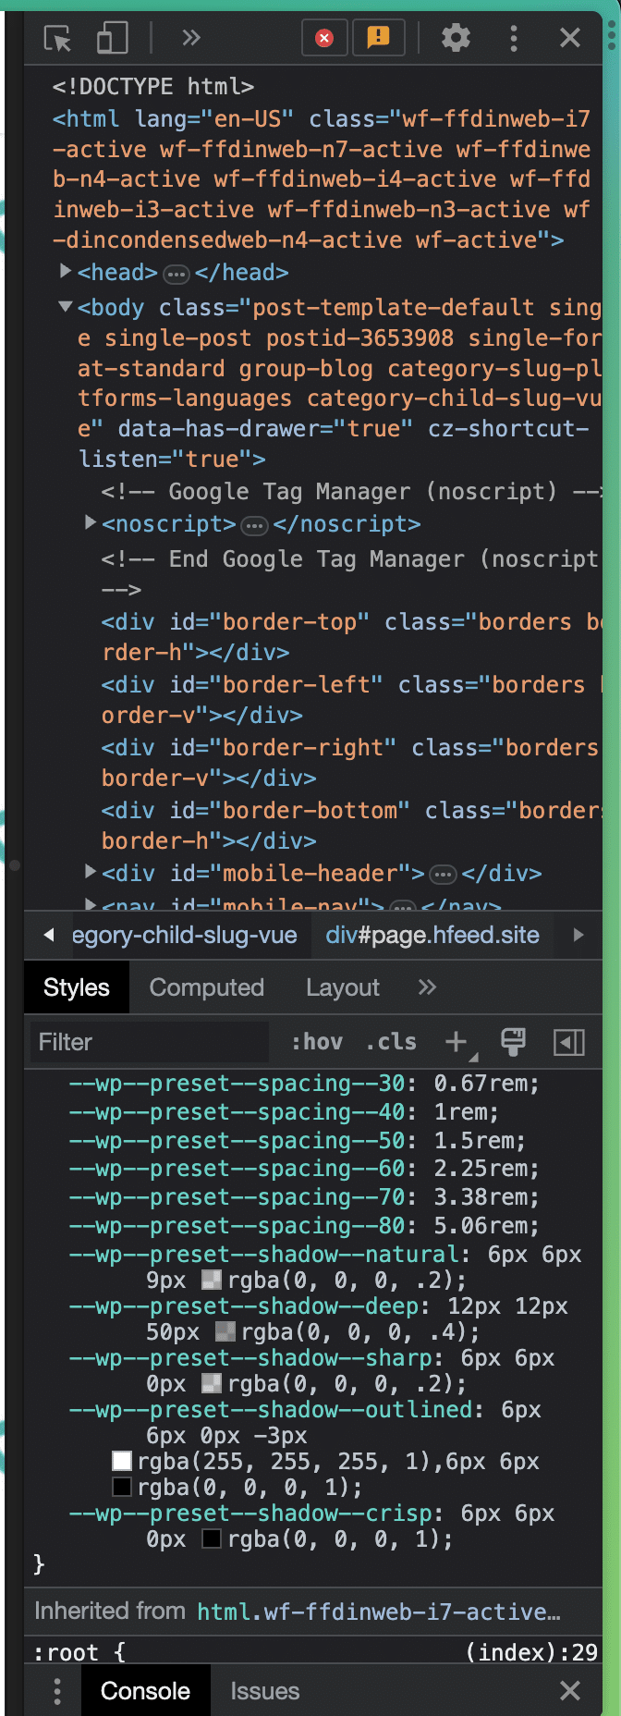Expand the mobile-header div node
Image resolution: width=621 pixels, height=1716 pixels.
tap(91, 871)
